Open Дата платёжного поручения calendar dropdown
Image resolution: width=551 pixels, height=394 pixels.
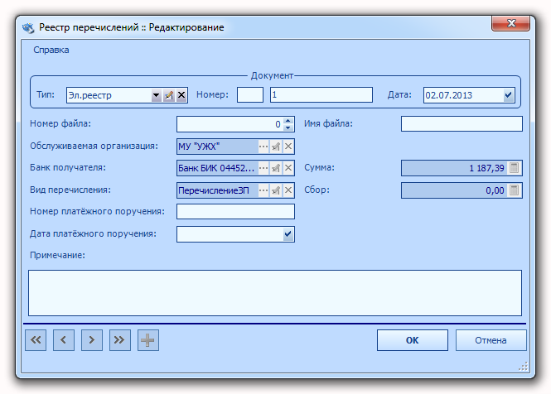pos(288,234)
